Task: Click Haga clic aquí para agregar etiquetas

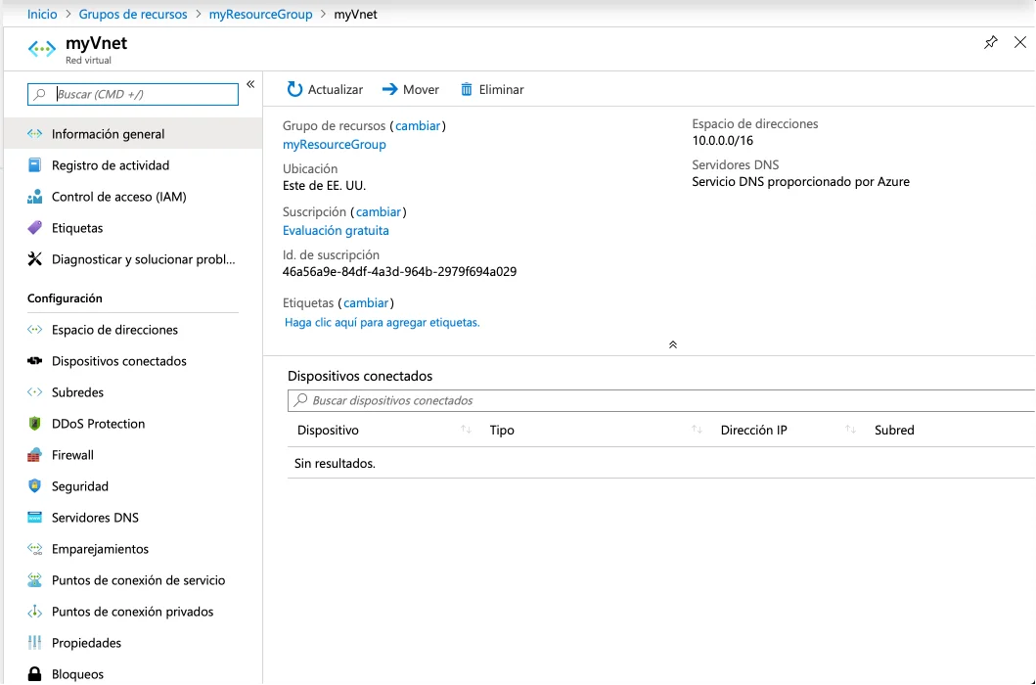Action: 382,322
